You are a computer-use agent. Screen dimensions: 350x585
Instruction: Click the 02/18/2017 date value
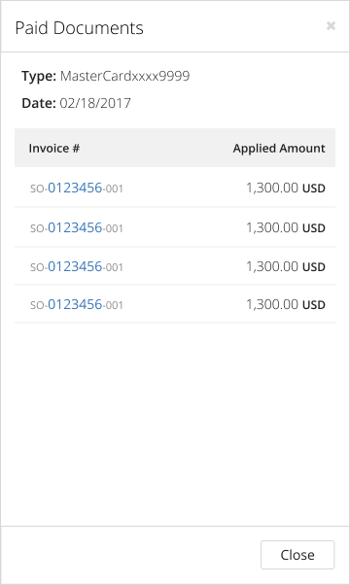coord(95,103)
